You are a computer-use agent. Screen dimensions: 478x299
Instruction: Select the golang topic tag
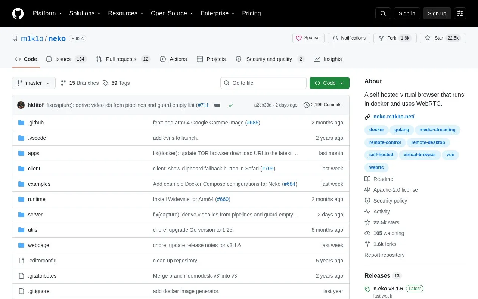click(402, 130)
